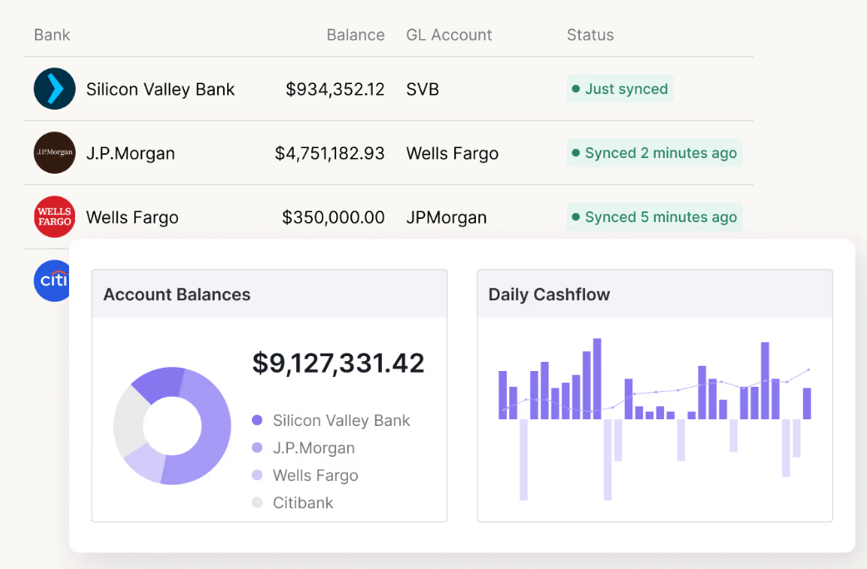Select Silicon Valley Bank legend label
Image resolution: width=867 pixels, height=569 pixels.
(x=341, y=420)
